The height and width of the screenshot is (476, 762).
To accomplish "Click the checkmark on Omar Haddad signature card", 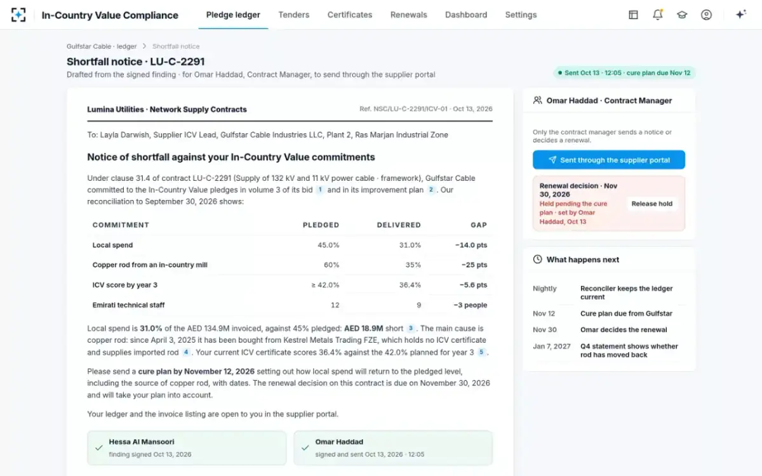I will [305, 447].
